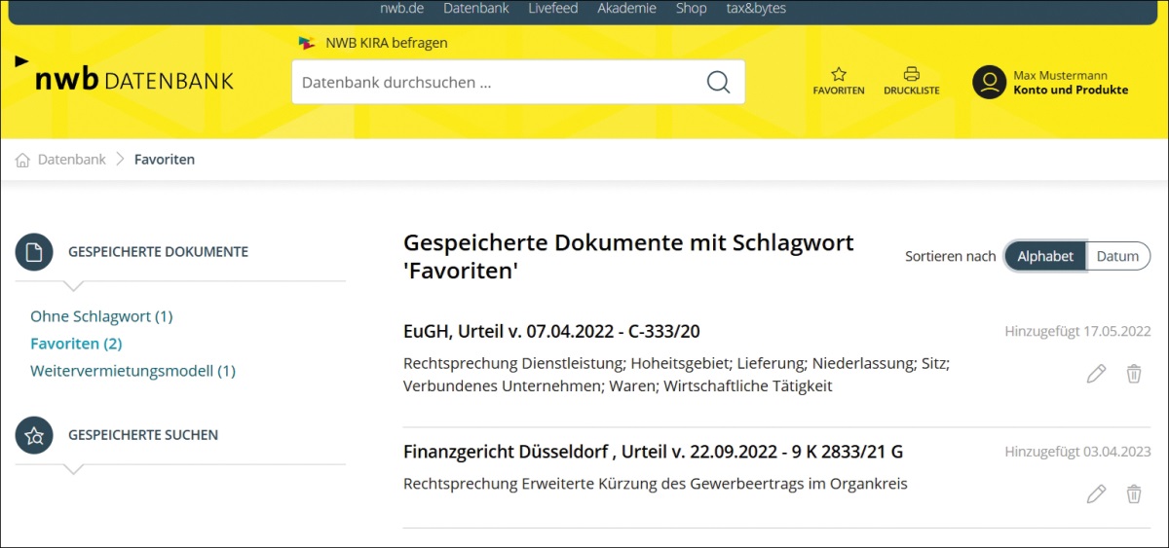Open the Druckliste printer icon
This screenshot has height=548, width=1169.
point(911,74)
